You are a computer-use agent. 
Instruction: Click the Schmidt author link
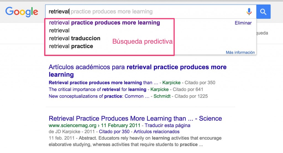pyautogui.click(x=162, y=96)
